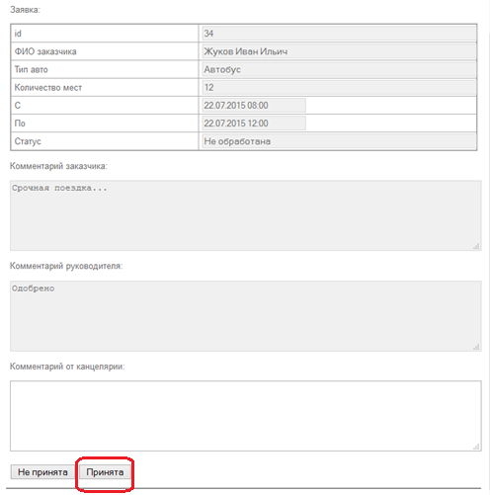The width and height of the screenshot is (490, 495).
Task: Click resize handle of заказчика comment box
Action: click(x=476, y=246)
